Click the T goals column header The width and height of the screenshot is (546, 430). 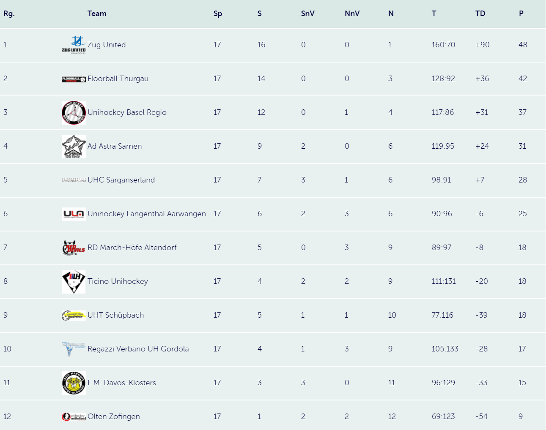(434, 14)
